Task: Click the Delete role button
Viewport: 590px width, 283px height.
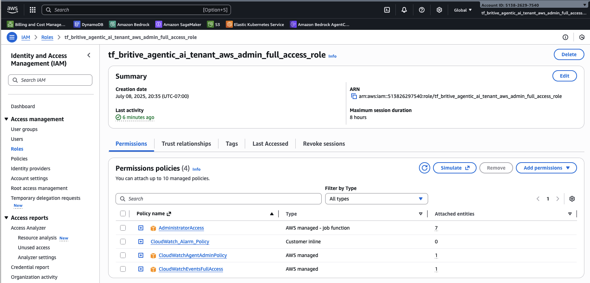Action: (569, 54)
